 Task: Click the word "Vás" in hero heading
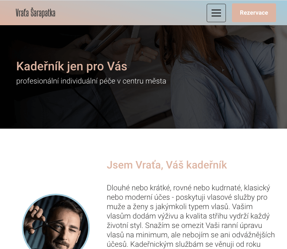tap(117, 66)
